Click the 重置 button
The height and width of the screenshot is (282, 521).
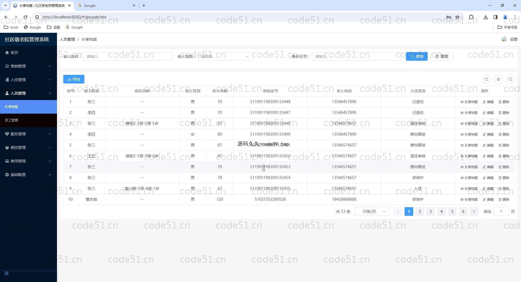pyautogui.click(x=441, y=56)
